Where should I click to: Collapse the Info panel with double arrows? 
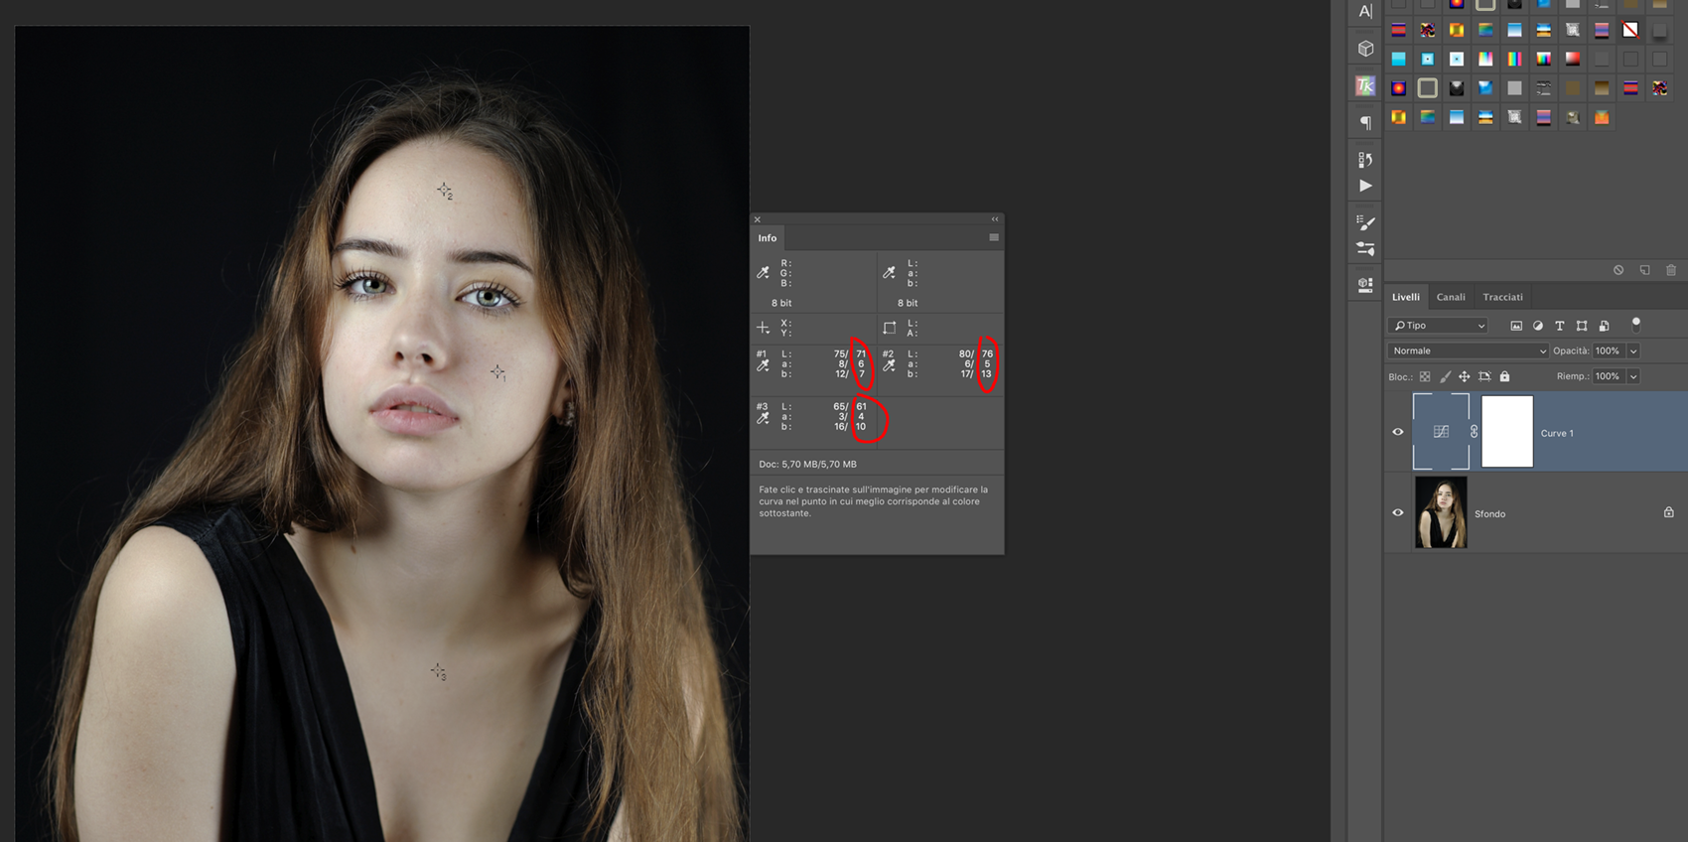click(995, 219)
